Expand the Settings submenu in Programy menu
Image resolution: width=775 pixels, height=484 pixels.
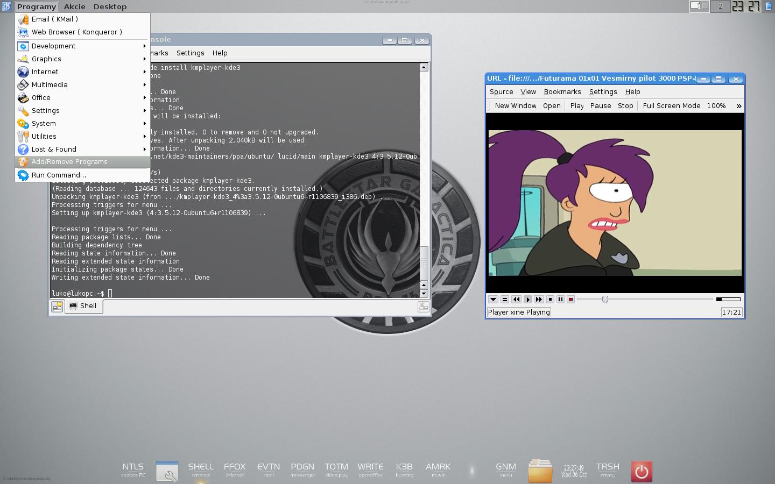pyautogui.click(x=82, y=110)
